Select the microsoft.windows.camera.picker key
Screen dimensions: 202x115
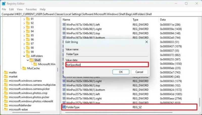click(29, 89)
